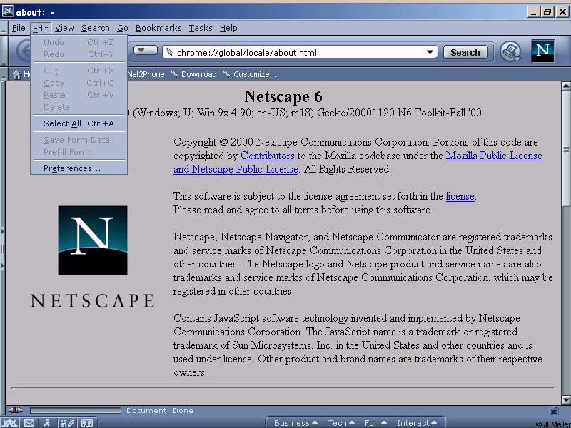Click the bookmark icon beside Customize
Screen dimensions: 571x428
tap(226, 74)
